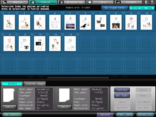
Task: Click insertion marker before page 11
Action: (3, 35)
